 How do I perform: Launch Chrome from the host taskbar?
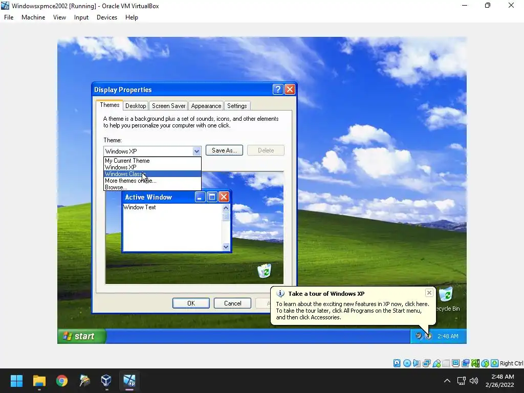[x=62, y=381]
